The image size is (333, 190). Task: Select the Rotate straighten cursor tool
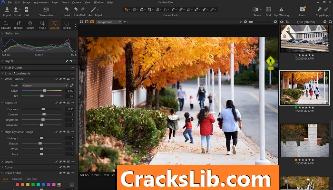[157, 9]
